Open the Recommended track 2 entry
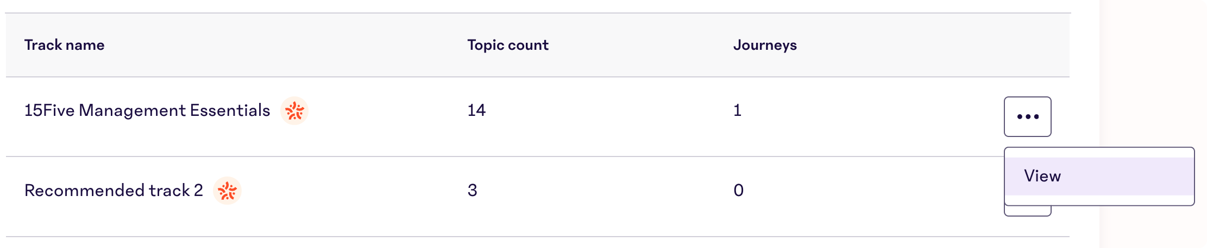 pos(114,191)
